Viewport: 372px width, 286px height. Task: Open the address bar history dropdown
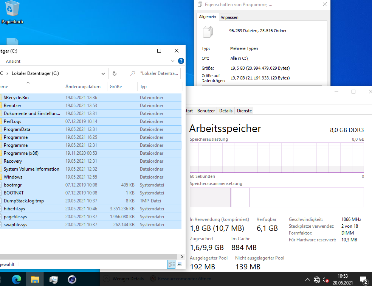click(x=103, y=73)
